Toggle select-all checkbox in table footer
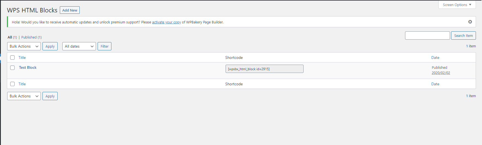 [x=12, y=84]
